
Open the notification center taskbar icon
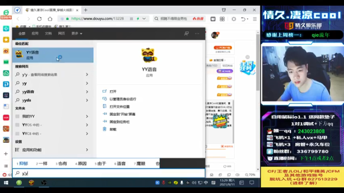[252, 183]
